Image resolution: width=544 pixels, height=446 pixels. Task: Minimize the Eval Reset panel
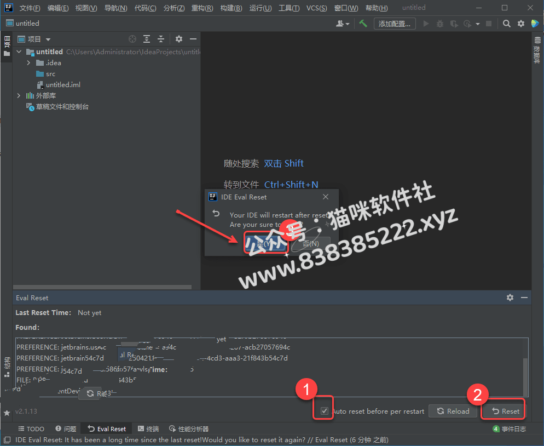pyautogui.click(x=524, y=298)
